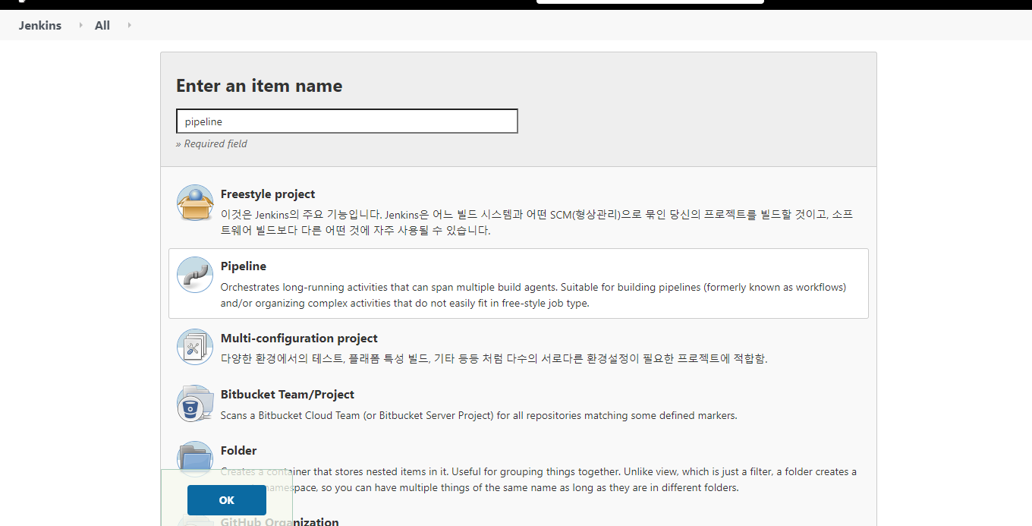1032x526 pixels.
Task: Select the Multi-configuration project Korean description
Action: (494, 359)
